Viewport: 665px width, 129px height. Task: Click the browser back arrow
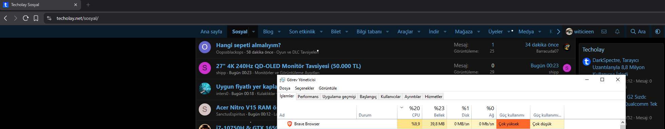click(x=5, y=18)
